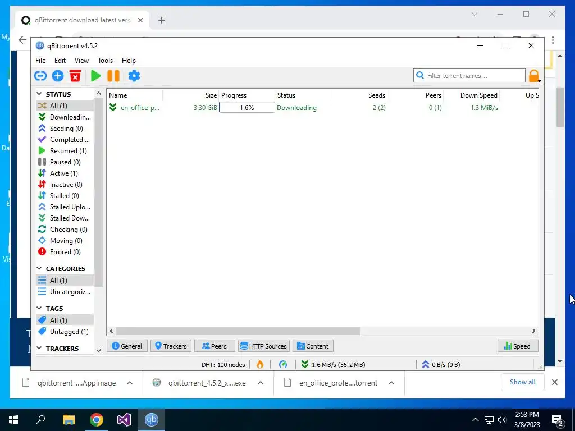Select the Checking (0) filter

pos(65,230)
